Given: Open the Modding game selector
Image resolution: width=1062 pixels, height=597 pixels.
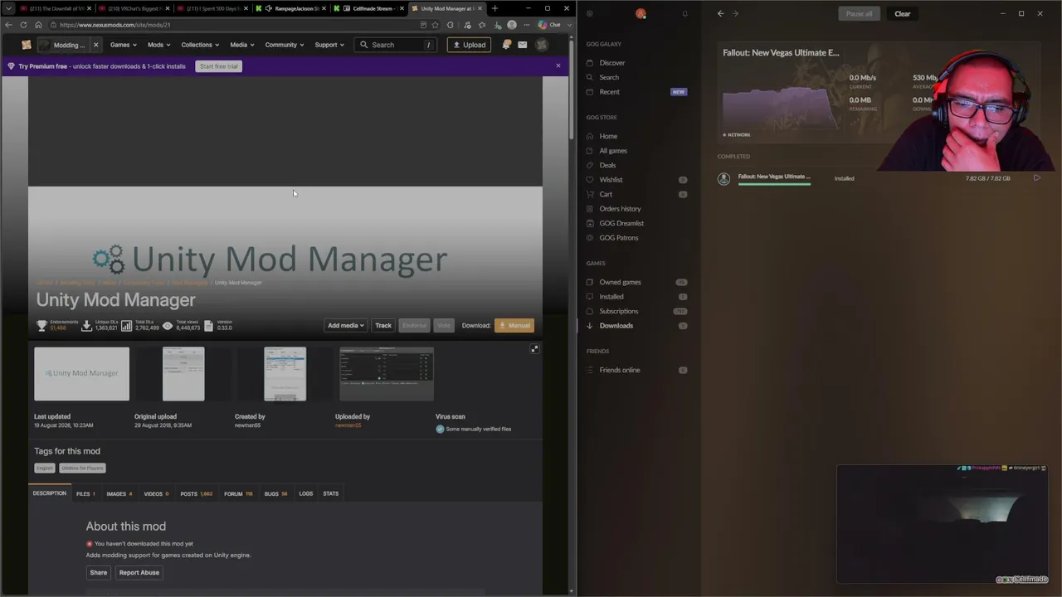Looking at the screenshot, I should pyautogui.click(x=66, y=45).
